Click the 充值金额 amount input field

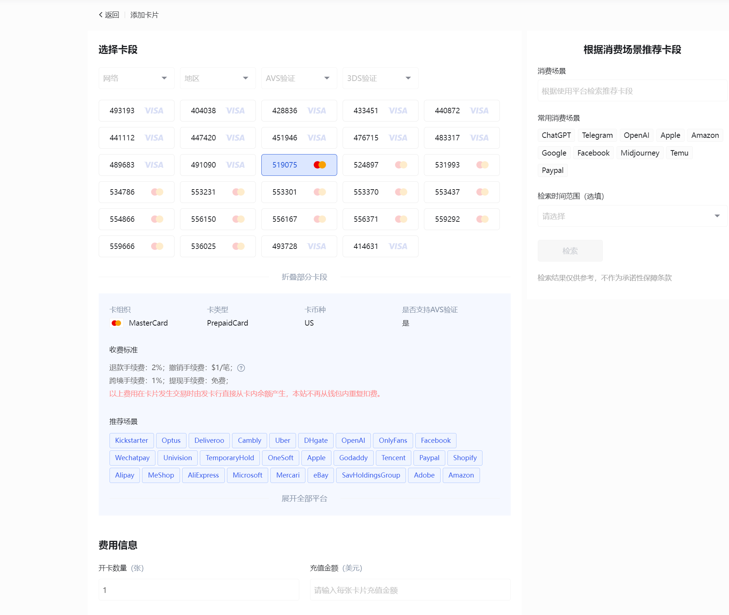coord(410,590)
